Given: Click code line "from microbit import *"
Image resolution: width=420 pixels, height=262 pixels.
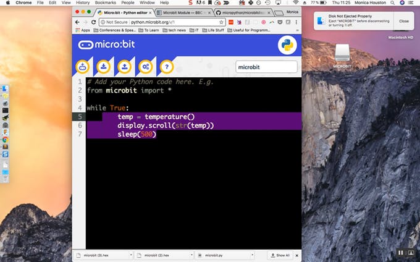Looking at the screenshot, I should click(x=129, y=91).
